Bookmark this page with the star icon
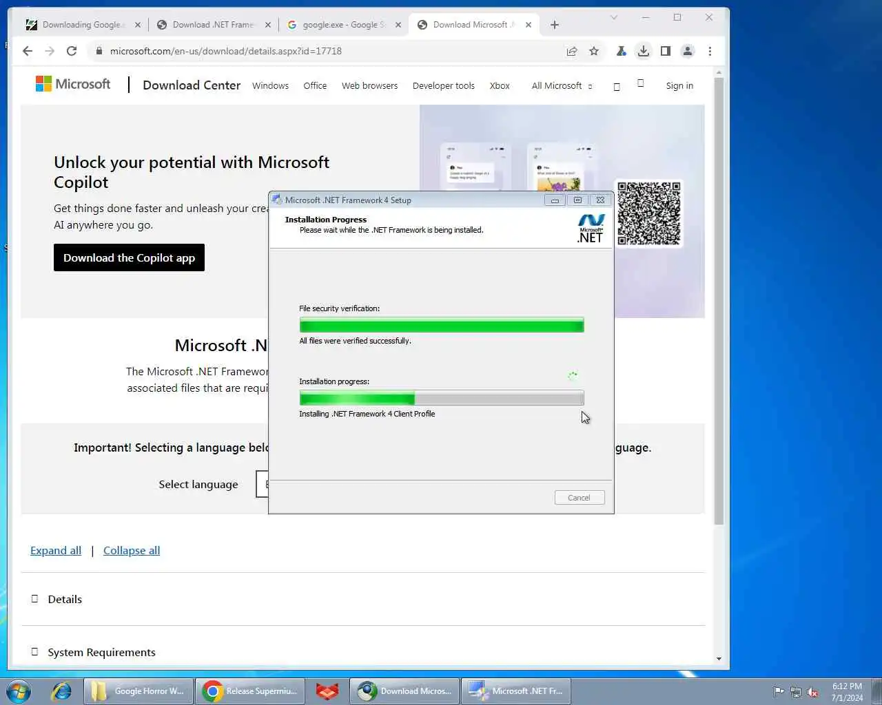Screen dimensions: 882x705 coord(594,51)
